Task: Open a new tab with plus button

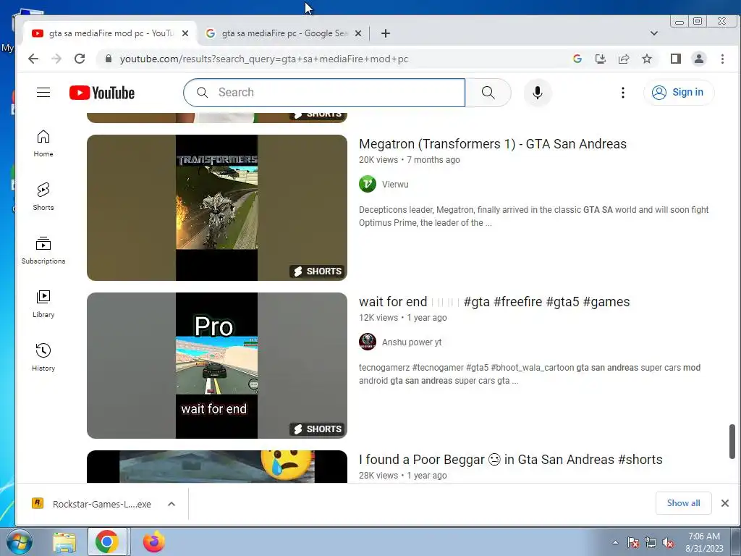Action: point(386,33)
